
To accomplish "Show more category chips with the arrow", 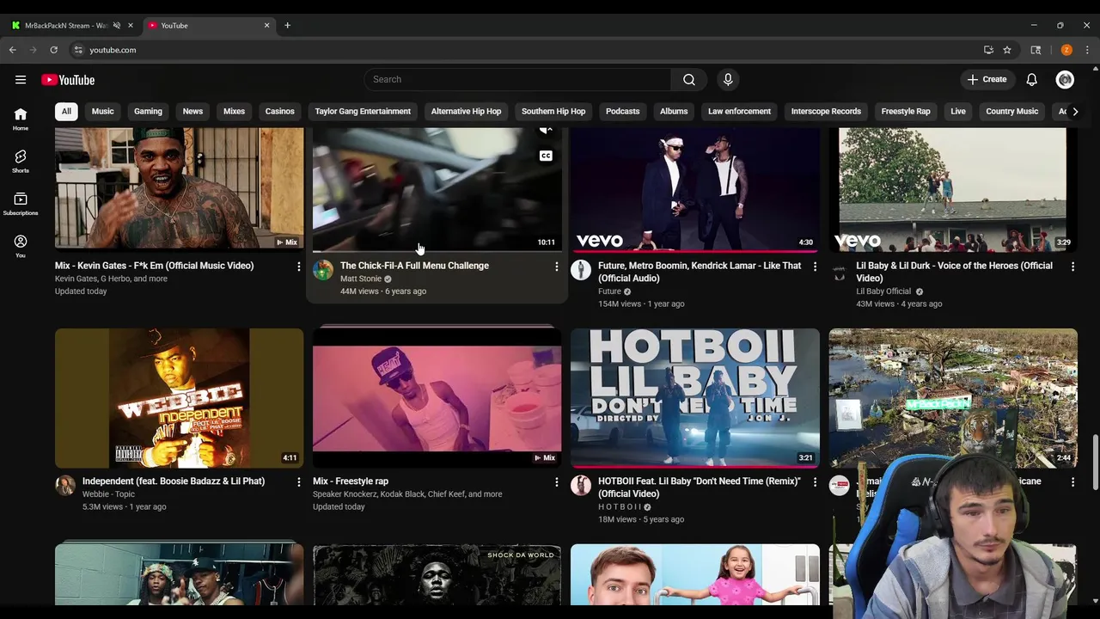I will [1074, 111].
